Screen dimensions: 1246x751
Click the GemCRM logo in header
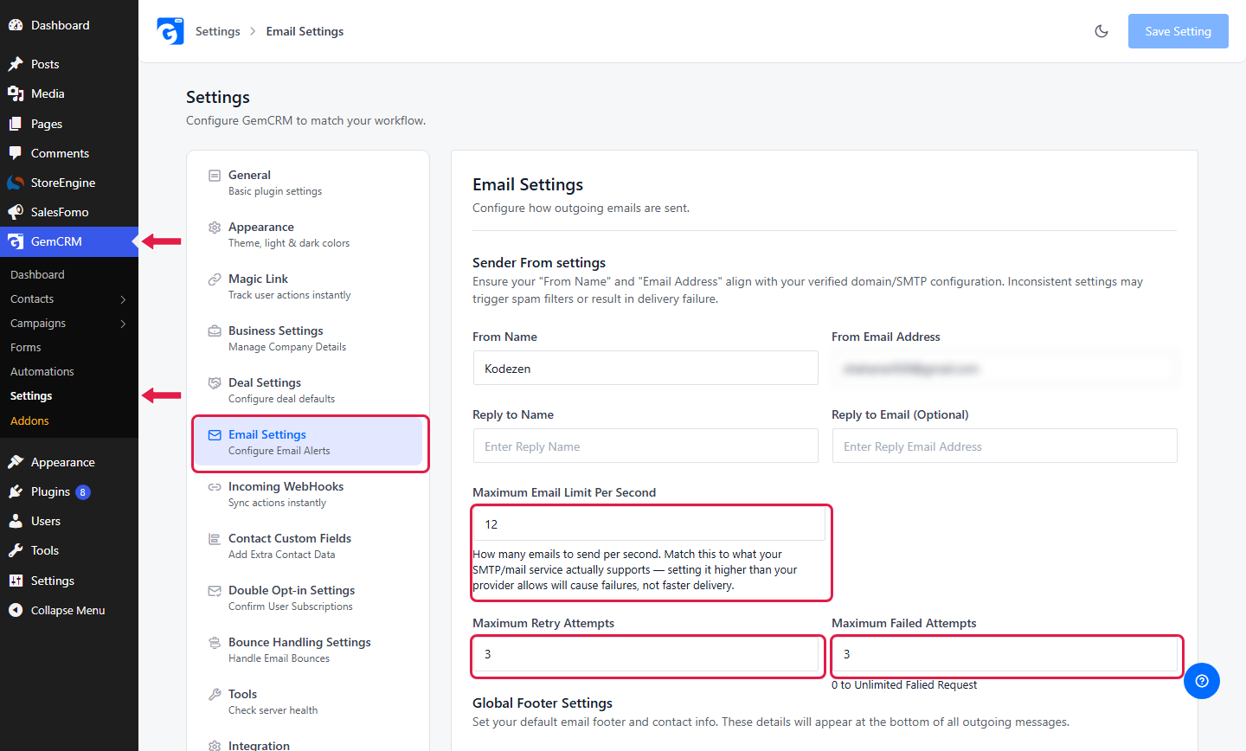pyautogui.click(x=170, y=31)
